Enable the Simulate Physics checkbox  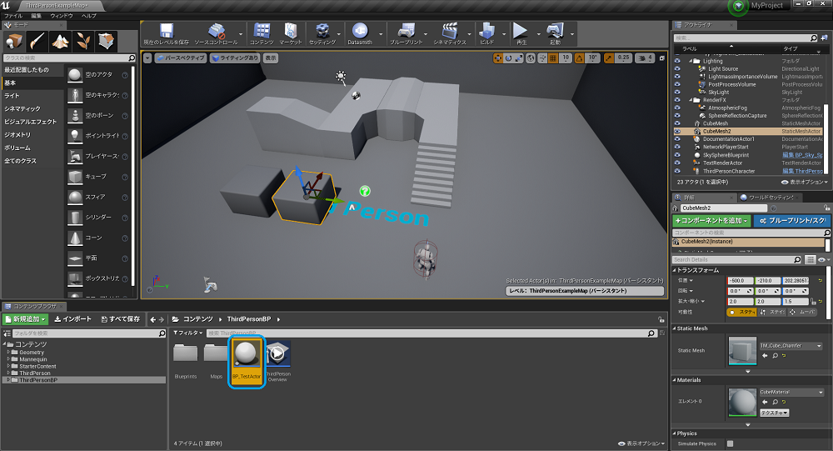point(730,443)
